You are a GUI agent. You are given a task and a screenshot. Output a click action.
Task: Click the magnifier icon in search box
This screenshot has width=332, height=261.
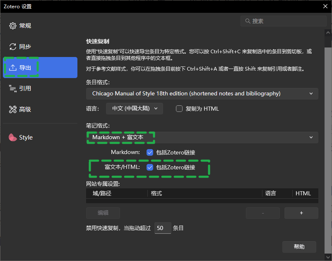click(x=248, y=21)
